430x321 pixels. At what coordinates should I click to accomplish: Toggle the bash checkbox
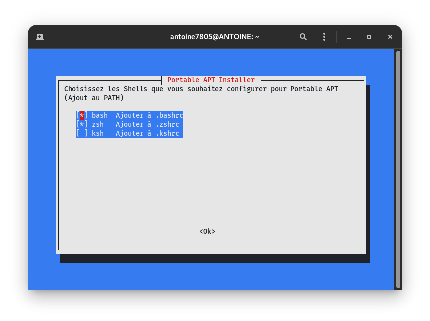click(x=82, y=115)
